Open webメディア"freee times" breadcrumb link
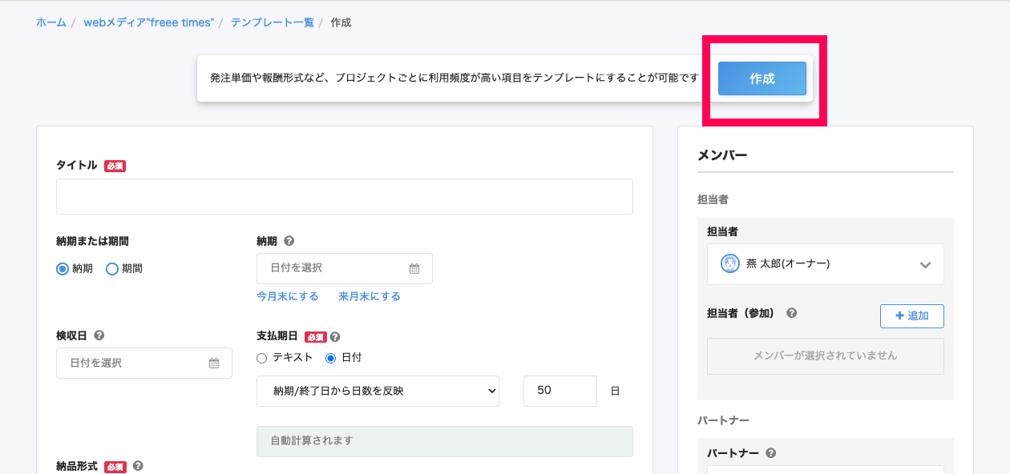This screenshot has width=1010, height=474. (x=149, y=22)
